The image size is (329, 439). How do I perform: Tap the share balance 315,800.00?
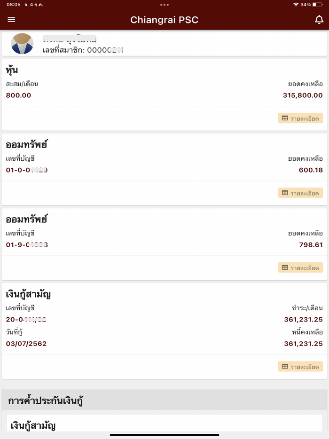[x=303, y=95]
